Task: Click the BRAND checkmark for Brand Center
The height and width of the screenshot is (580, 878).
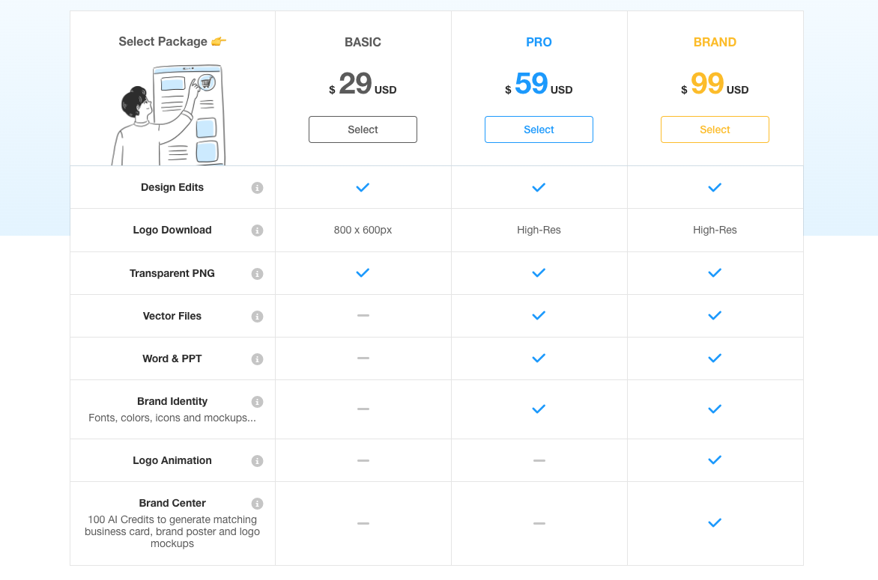Action: (715, 523)
